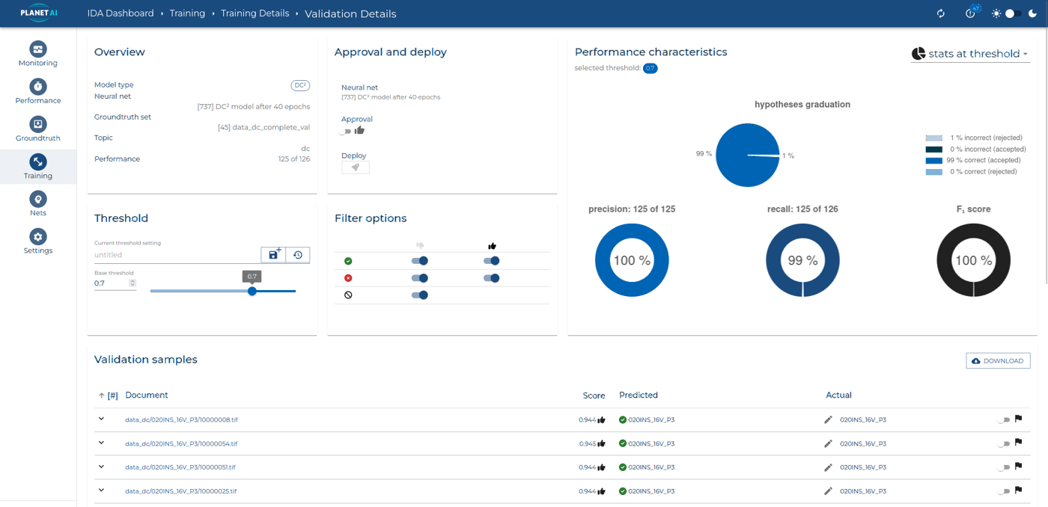The height and width of the screenshot is (507, 1048).
Task: Click the flag icon on 10000051.tif row
Action: point(1018,467)
